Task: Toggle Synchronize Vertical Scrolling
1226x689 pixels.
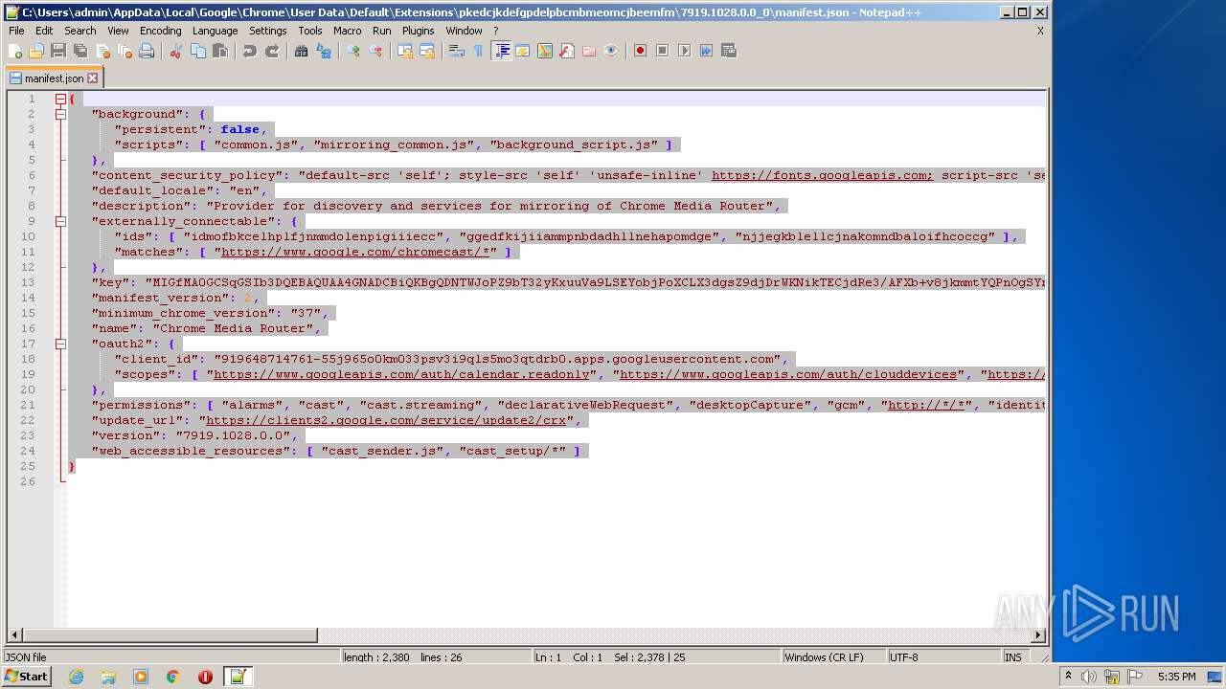Action: (x=405, y=51)
